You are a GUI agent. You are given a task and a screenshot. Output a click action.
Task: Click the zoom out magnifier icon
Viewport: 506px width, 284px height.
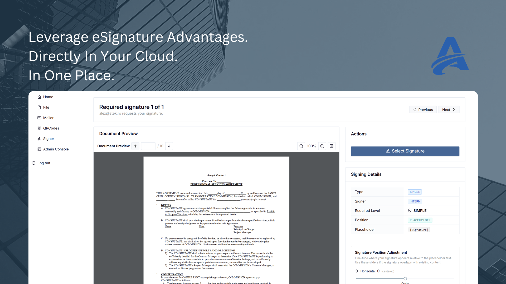tap(301, 146)
